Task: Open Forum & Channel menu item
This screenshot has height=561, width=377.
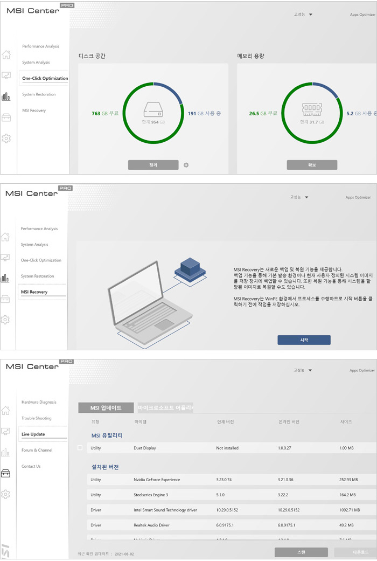Action: coord(37,450)
